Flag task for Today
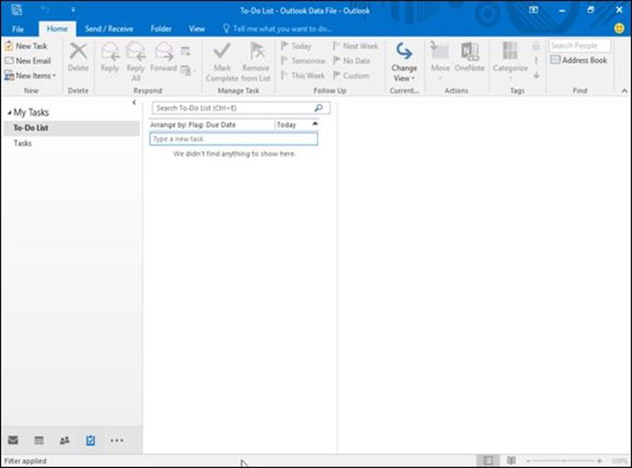The height and width of the screenshot is (468, 632). tap(296, 46)
